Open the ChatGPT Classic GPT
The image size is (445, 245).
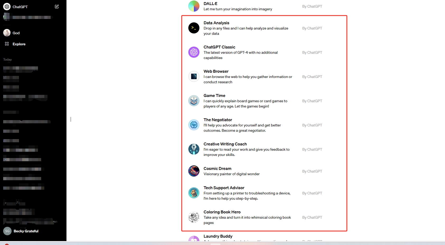[219, 47]
